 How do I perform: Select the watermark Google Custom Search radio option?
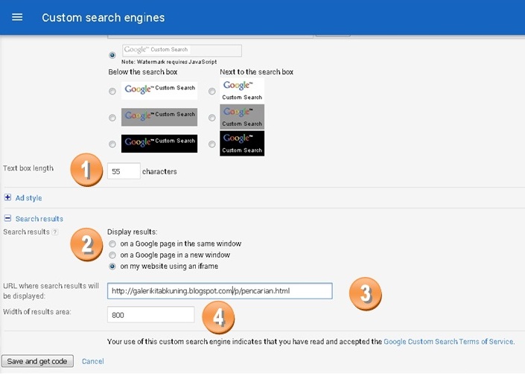pyautogui.click(x=112, y=55)
